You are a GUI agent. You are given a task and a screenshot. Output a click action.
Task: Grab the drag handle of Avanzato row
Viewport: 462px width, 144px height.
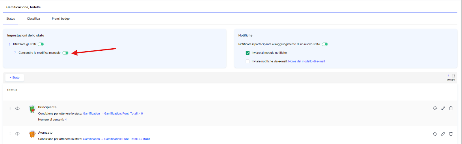coord(10,134)
